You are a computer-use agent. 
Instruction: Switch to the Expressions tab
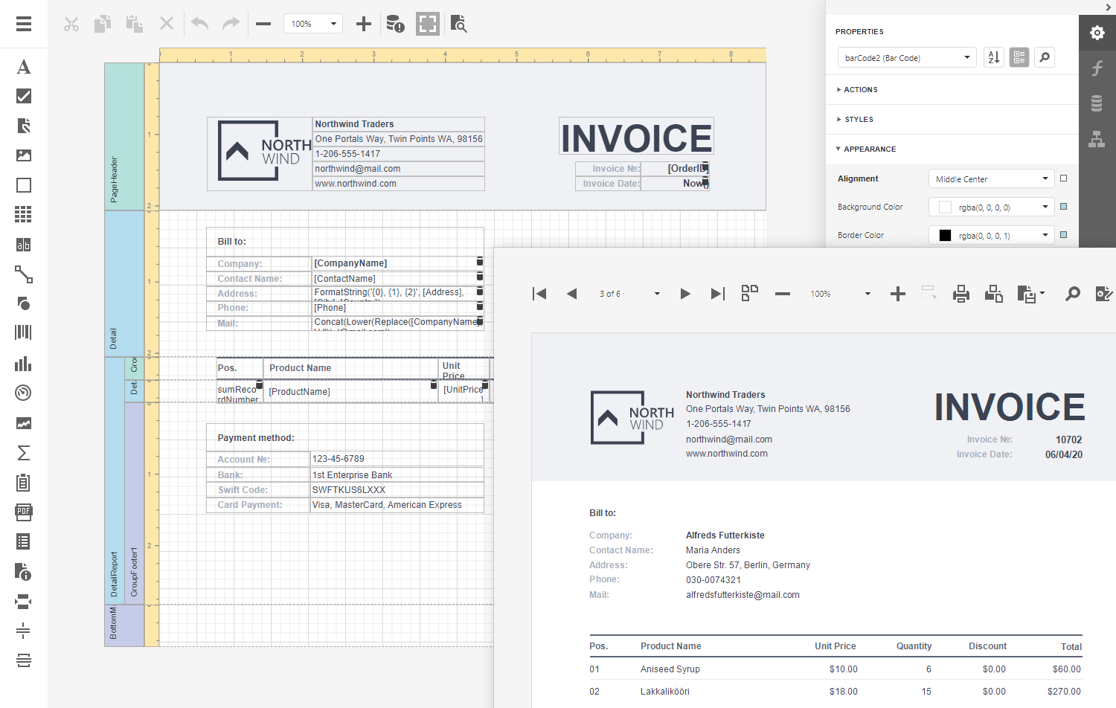click(1097, 68)
